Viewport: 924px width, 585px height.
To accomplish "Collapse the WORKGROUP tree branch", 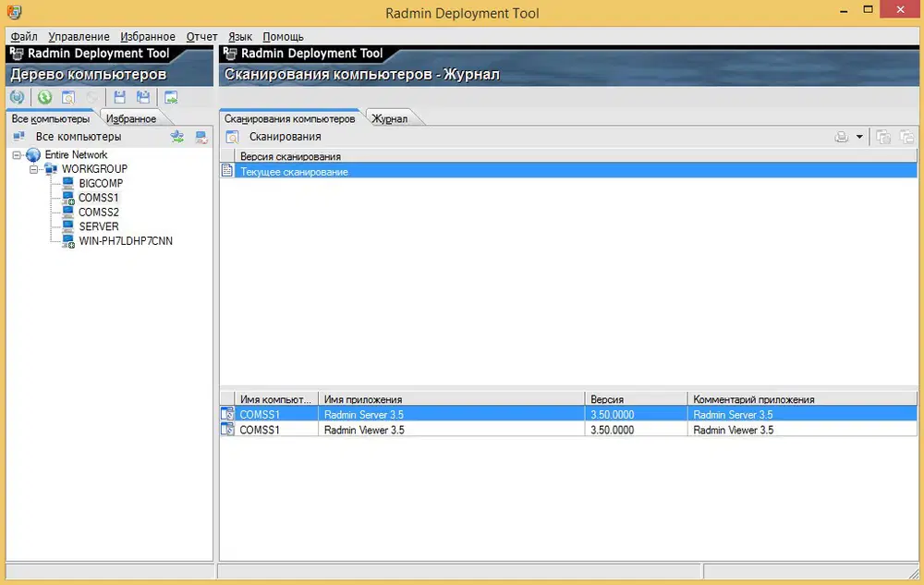I will [x=36, y=168].
